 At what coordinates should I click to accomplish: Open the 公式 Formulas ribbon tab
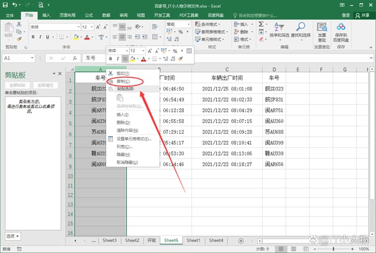point(89,15)
